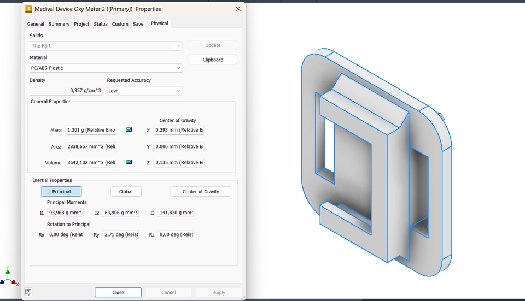Click the Density field 0,357 g/cm^3
Image resolution: width=525 pixels, height=301 pixels.
coord(66,90)
